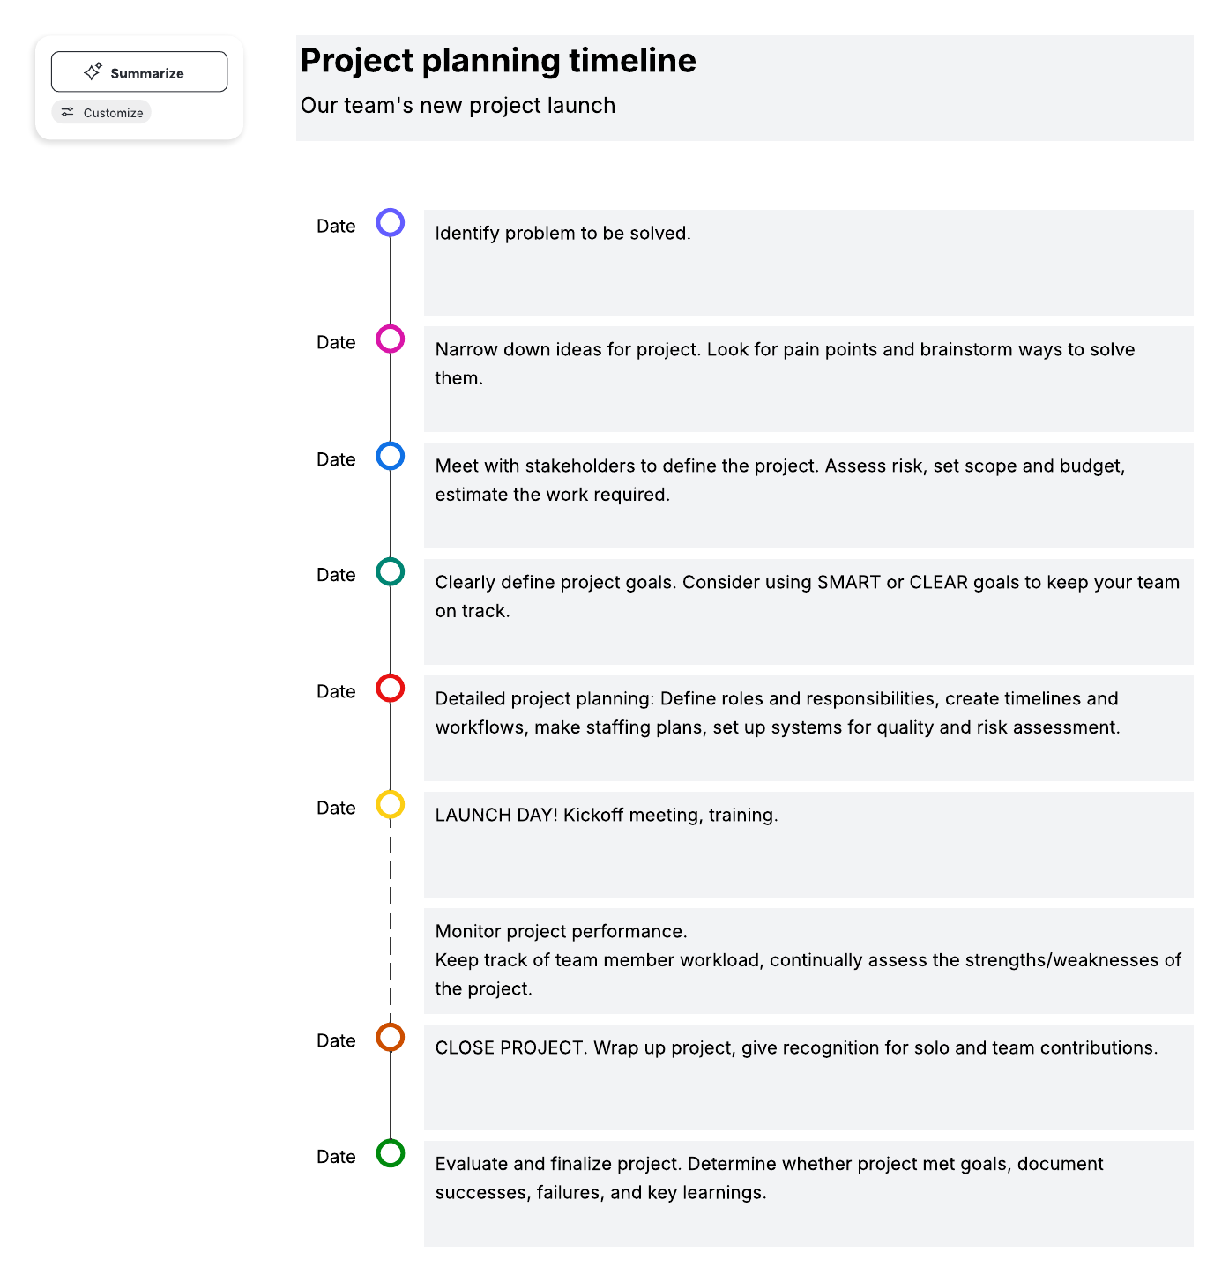
Task: Click the sliders icon on the Customize chip
Action: pos(67,112)
